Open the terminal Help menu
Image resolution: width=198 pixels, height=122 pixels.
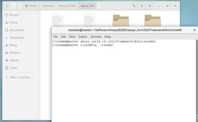click(107, 37)
